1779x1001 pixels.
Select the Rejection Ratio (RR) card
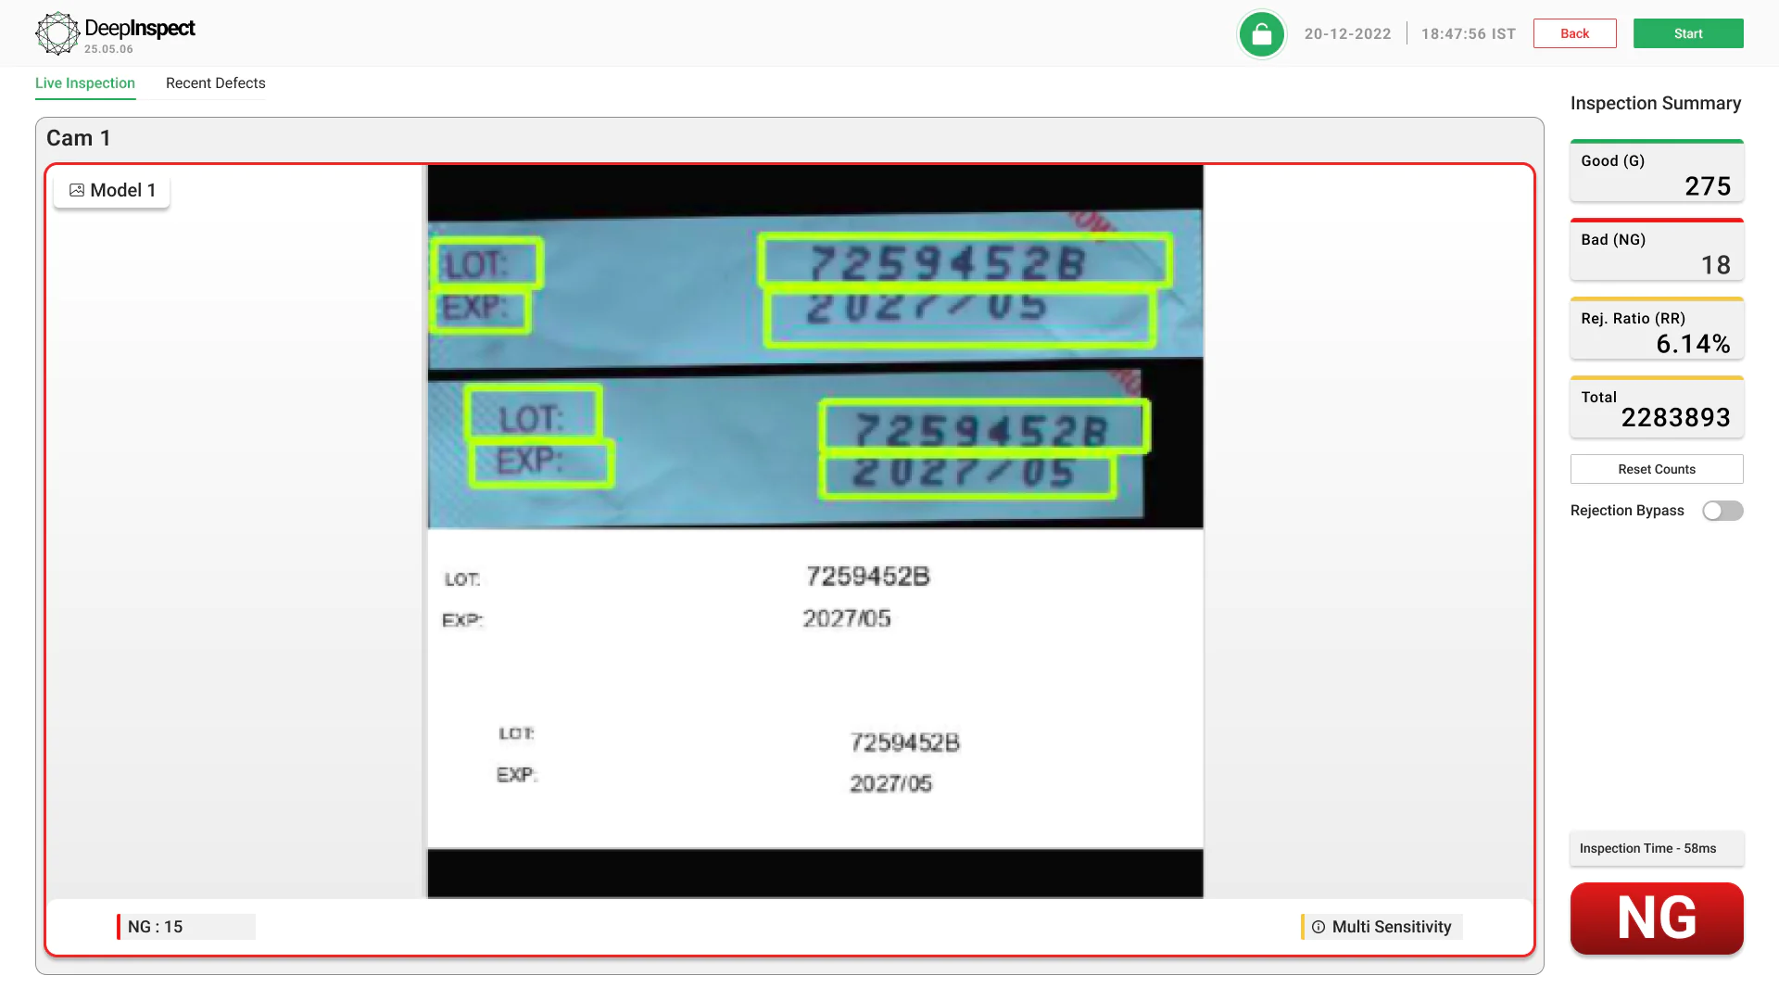coord(1657,329)
